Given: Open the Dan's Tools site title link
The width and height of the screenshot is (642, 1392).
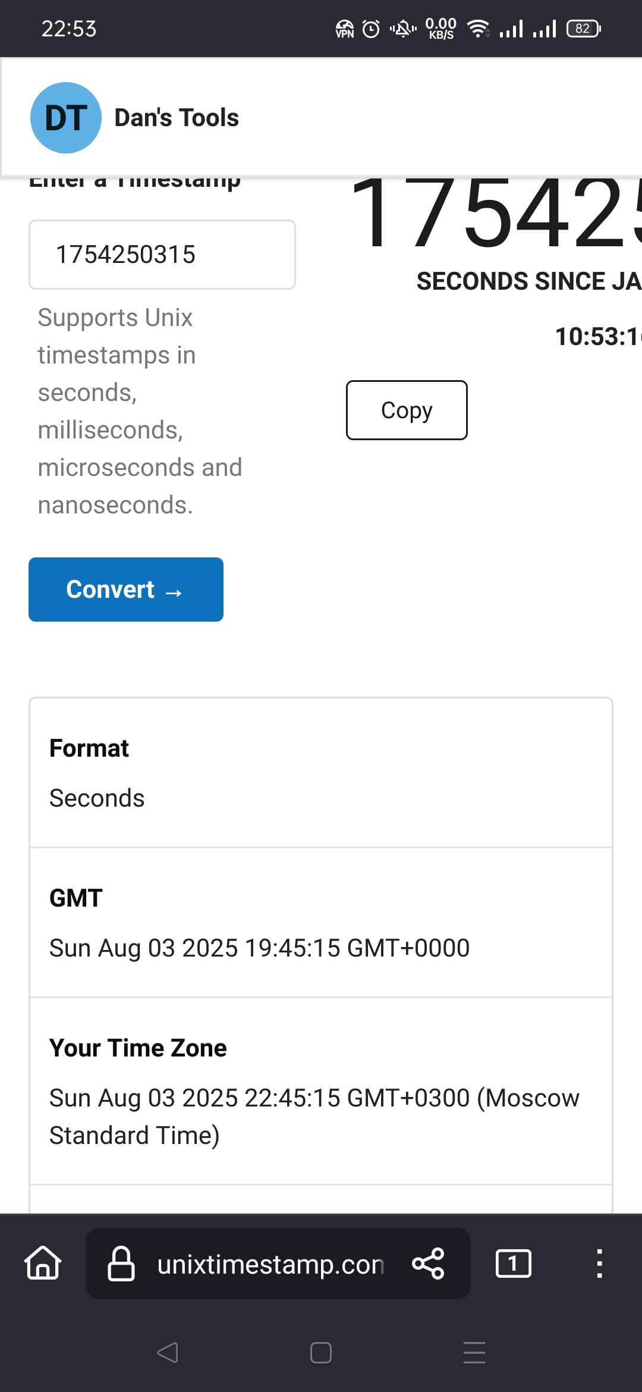Looking at the screenshot, I should click(x=177, y=118).
